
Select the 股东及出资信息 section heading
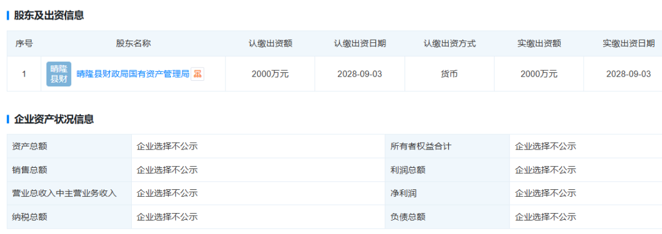click(49, 15)
